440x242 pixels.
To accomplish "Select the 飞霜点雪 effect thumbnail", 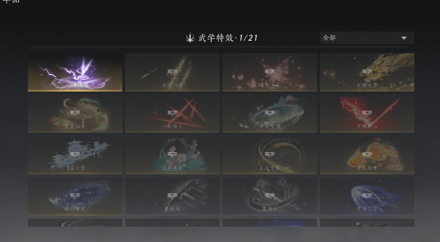I will tap(75, 155).
